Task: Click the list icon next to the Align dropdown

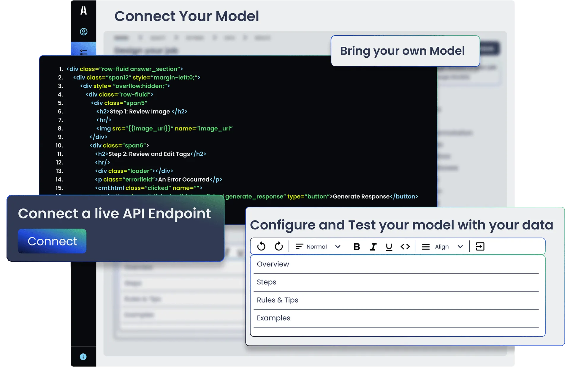Action: click(x=426, y=246)
